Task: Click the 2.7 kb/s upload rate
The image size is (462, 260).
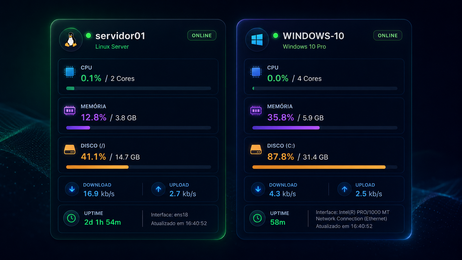Action: (x=183, y=194)
